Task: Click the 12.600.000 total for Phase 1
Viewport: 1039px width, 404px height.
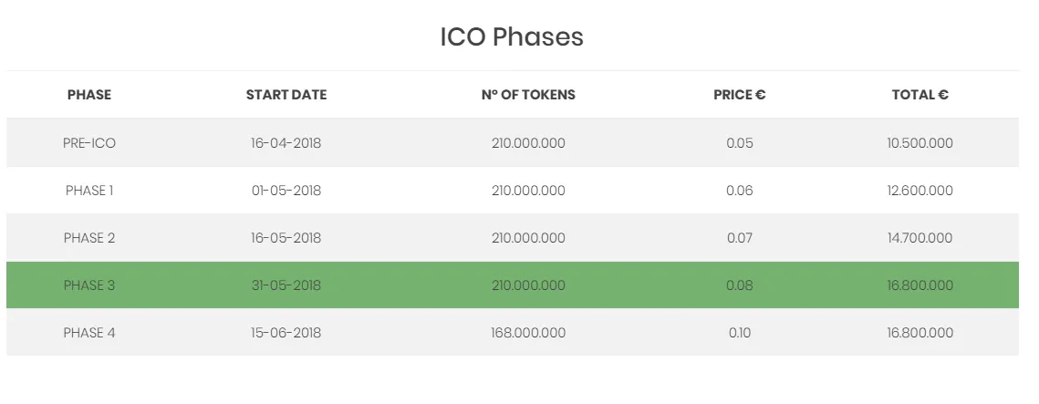Action: click(920, 191)
